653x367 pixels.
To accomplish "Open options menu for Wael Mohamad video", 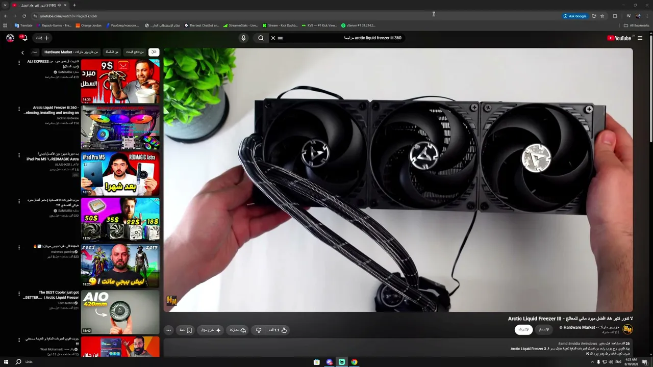I will (19, 339).
